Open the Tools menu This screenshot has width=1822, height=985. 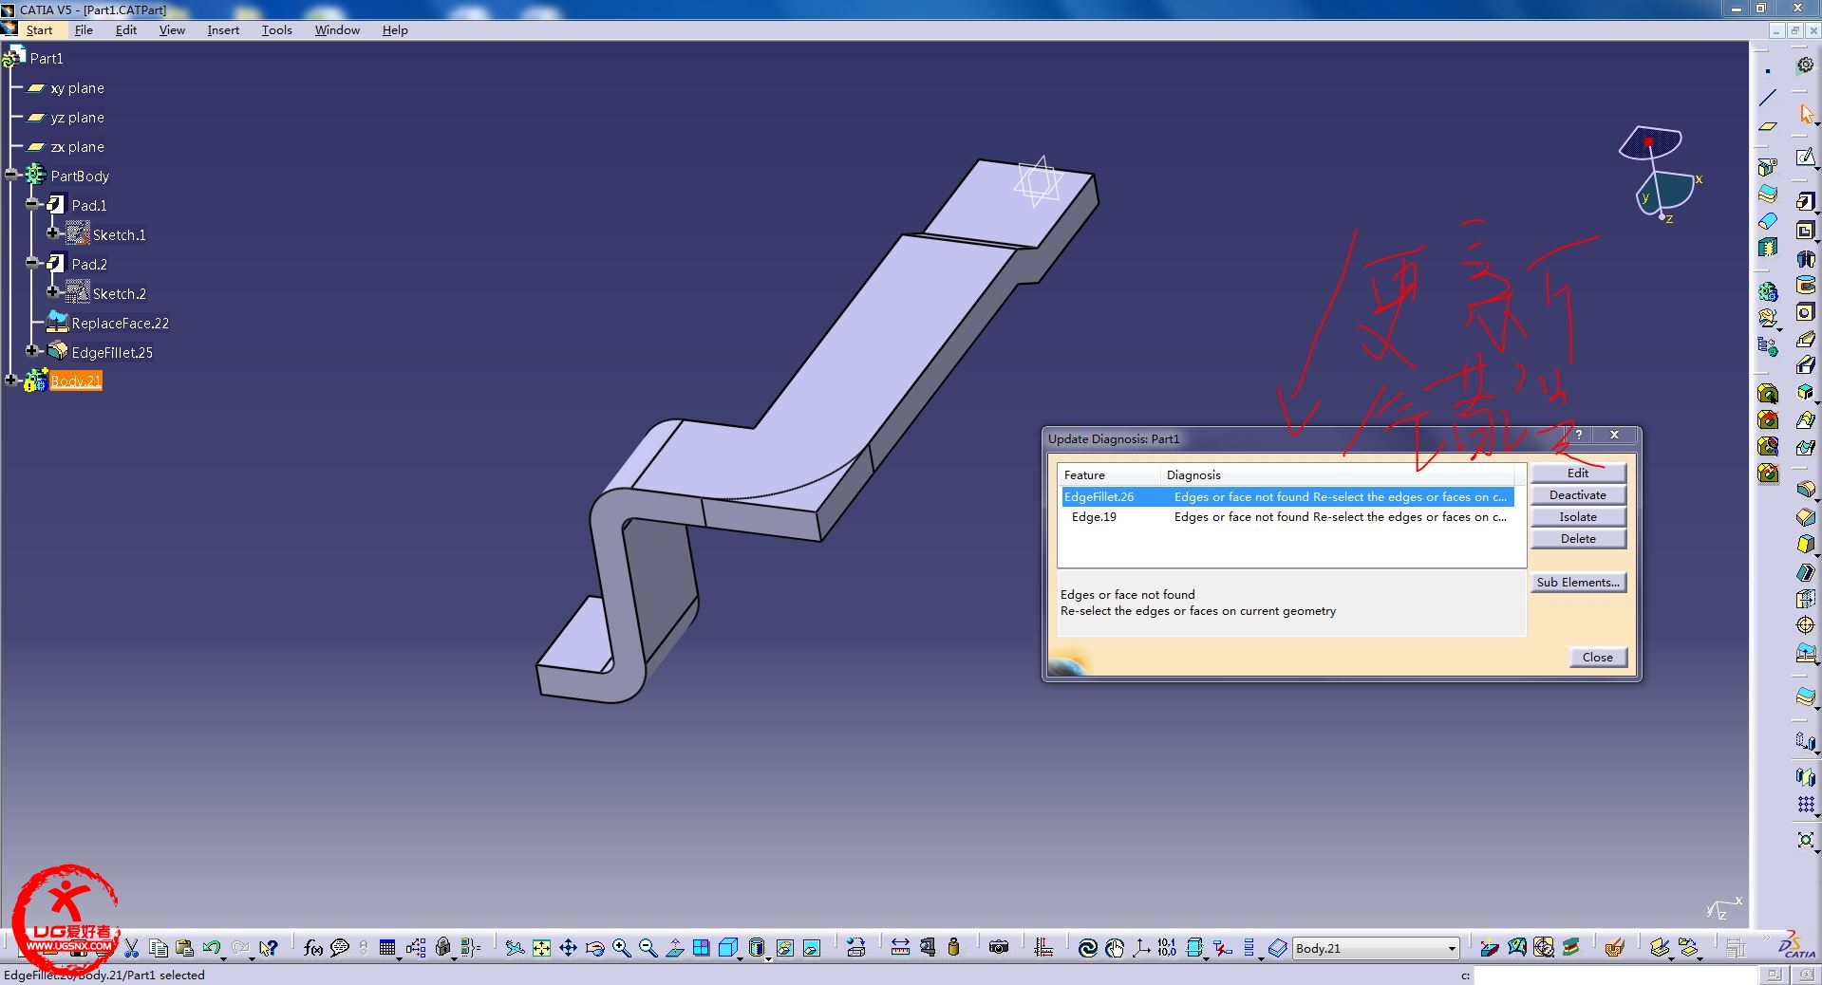click(277, 30)
